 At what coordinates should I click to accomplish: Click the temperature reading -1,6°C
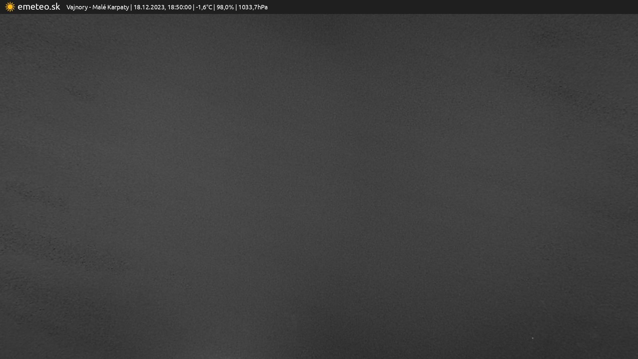pyautogui.click(x=204, y=7)
